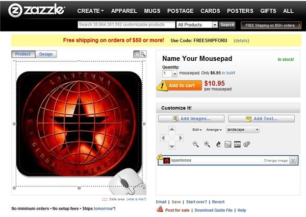
Task: Open the landscape orientation dropdown
Action: pos(243,130)
